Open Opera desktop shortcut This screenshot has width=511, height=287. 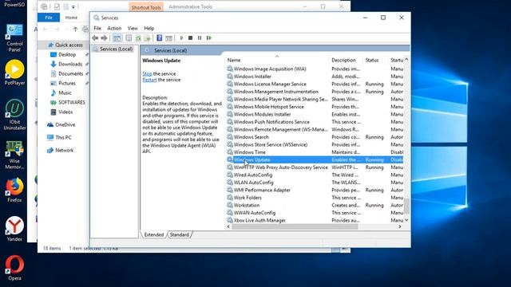coord(14,268)
